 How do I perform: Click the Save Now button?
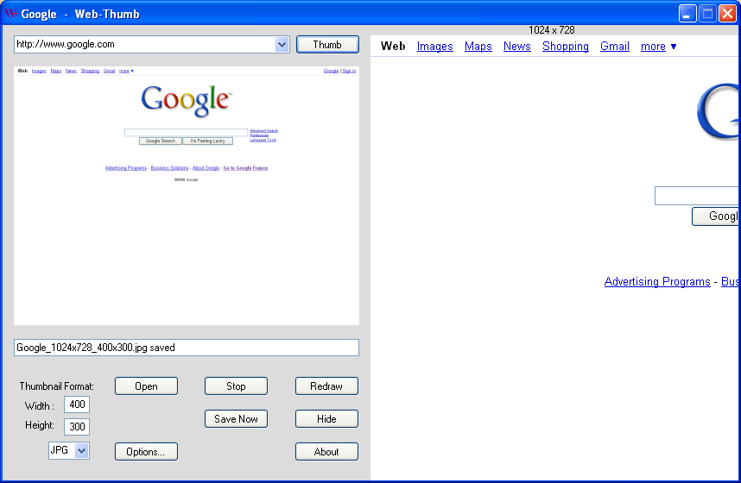(237, 419)
